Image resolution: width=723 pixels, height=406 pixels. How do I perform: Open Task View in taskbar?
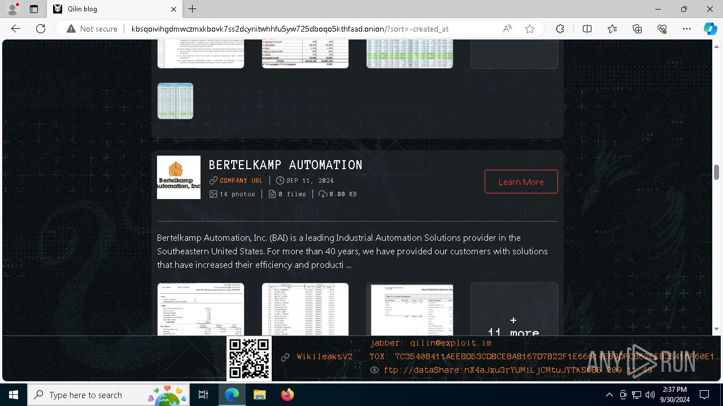tap(203, 395)
